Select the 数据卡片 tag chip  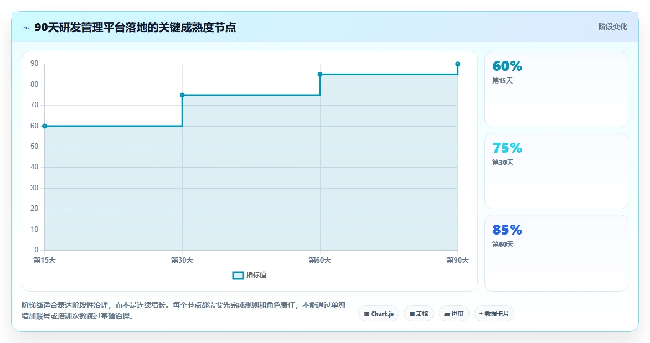pos(494,314)
